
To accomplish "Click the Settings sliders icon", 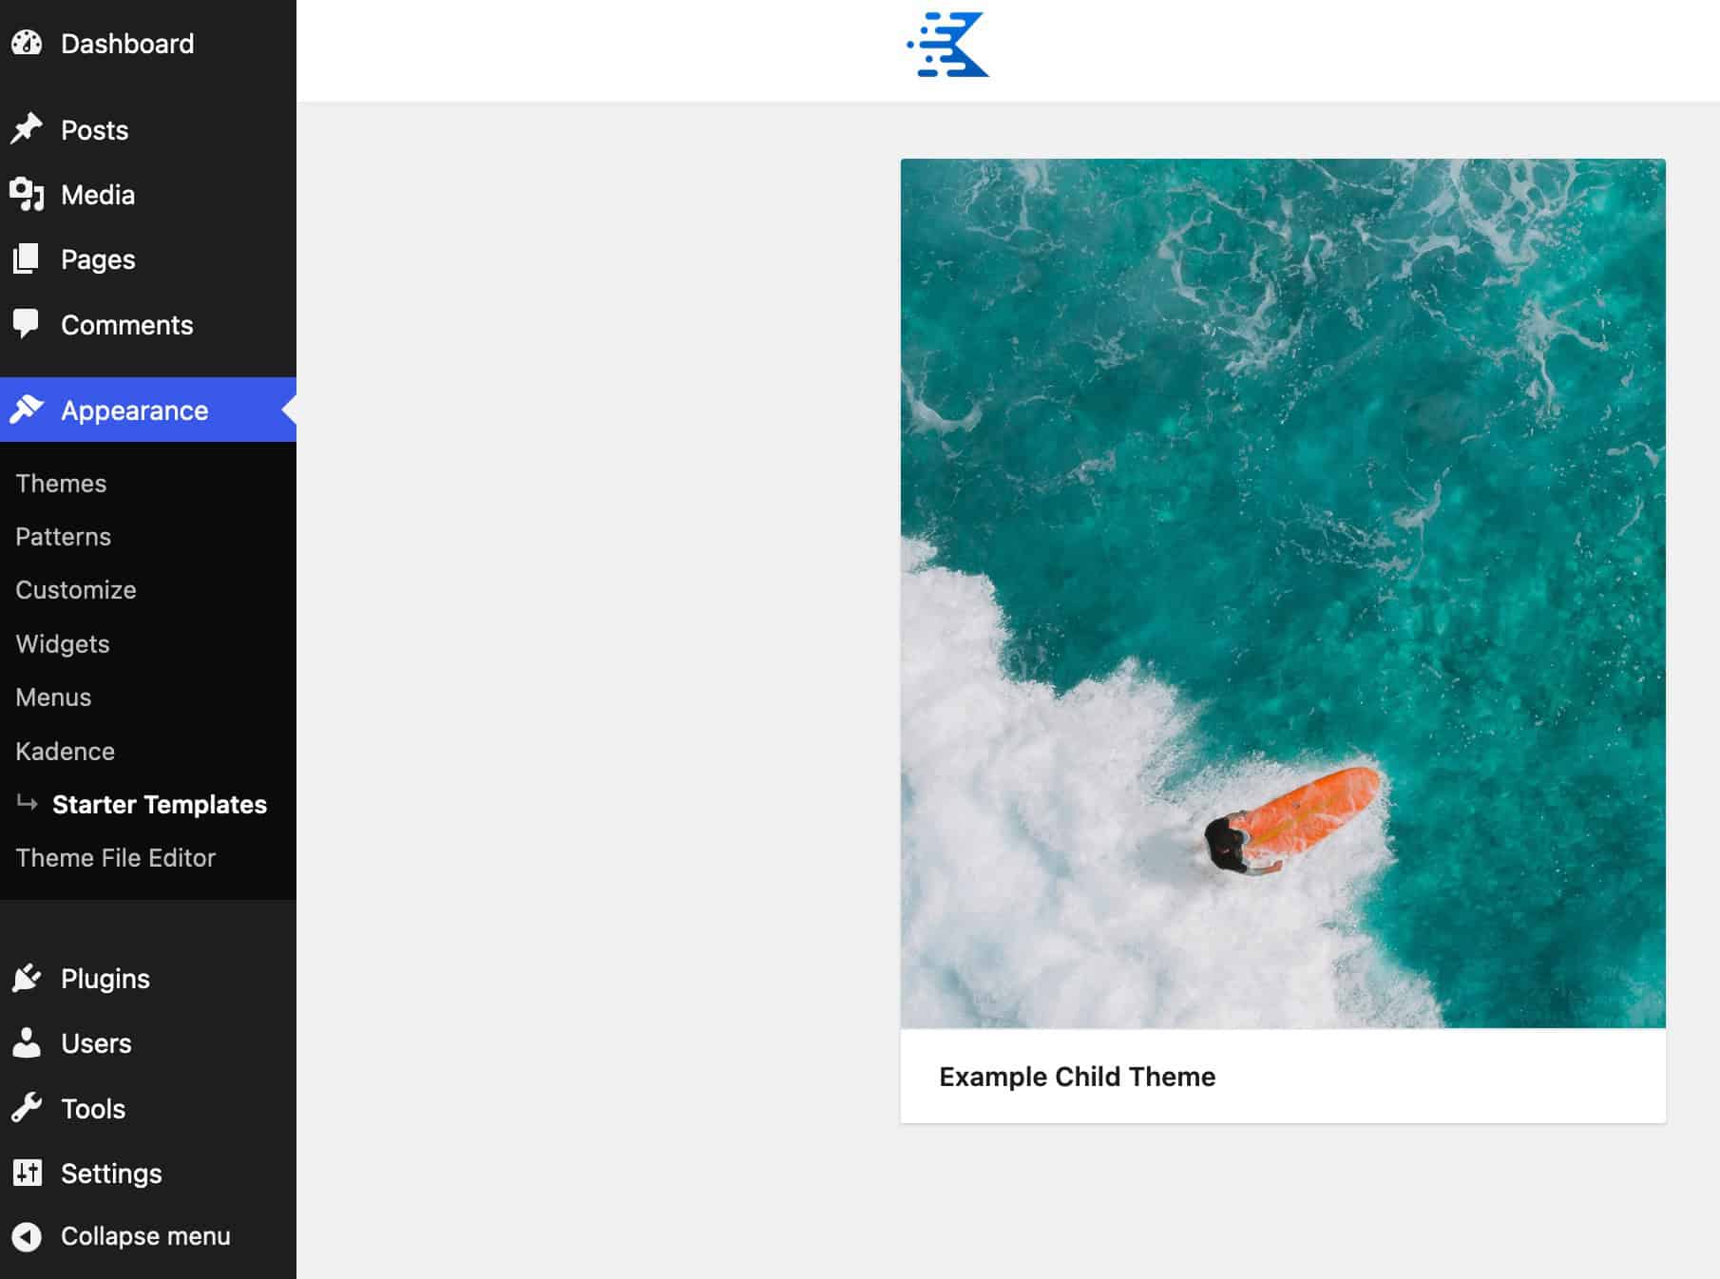I will click(x=27, y=1173).
